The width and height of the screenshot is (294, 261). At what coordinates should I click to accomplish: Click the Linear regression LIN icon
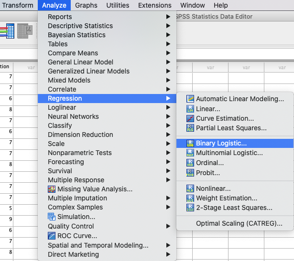coord(190,109)
